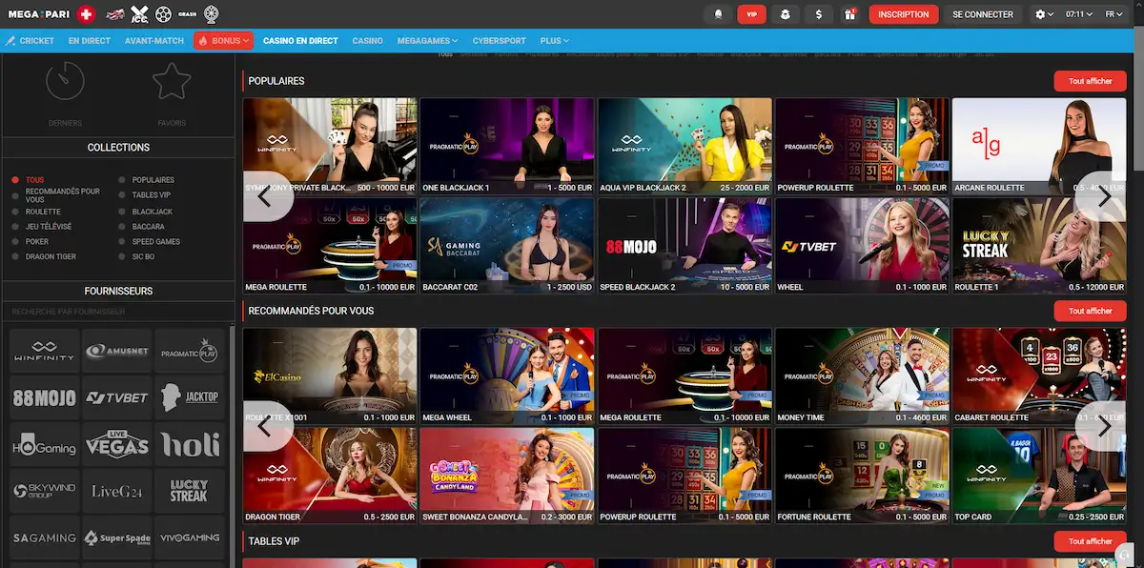Open the dollar sign payments icon
Screen dimensions: 1144x568
pyautogui.click(x=818, y=14)
